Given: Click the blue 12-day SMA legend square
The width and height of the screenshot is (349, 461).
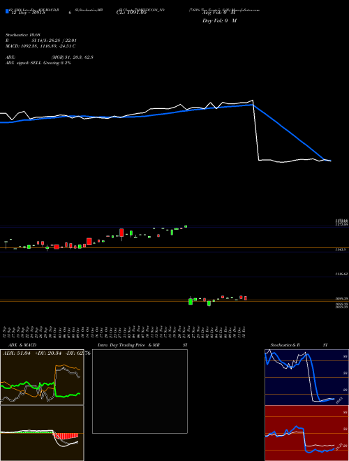Looking at the screenshot, I should point(7,11).
